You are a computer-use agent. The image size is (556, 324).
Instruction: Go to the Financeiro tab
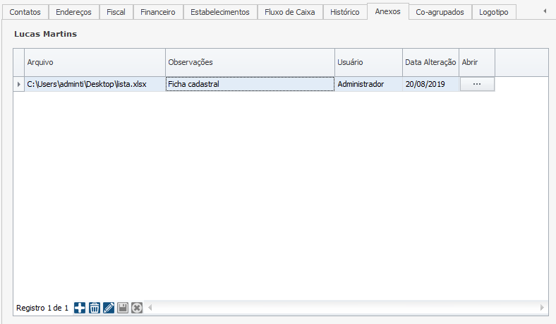158,12
